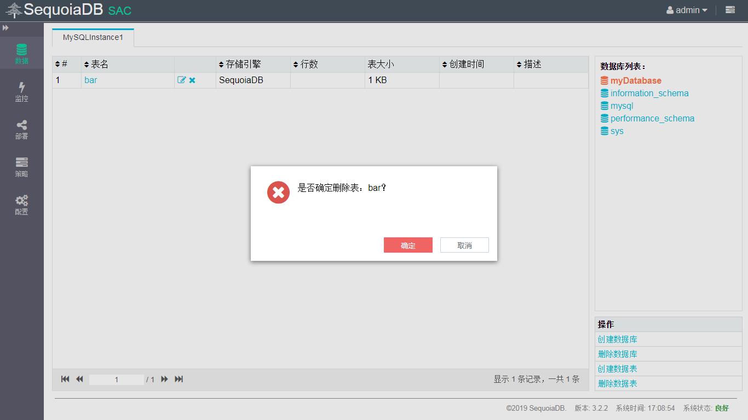748x420 pixels.
Task: Click the blue X delete icon beside bar
Action: tap(192, 80)
